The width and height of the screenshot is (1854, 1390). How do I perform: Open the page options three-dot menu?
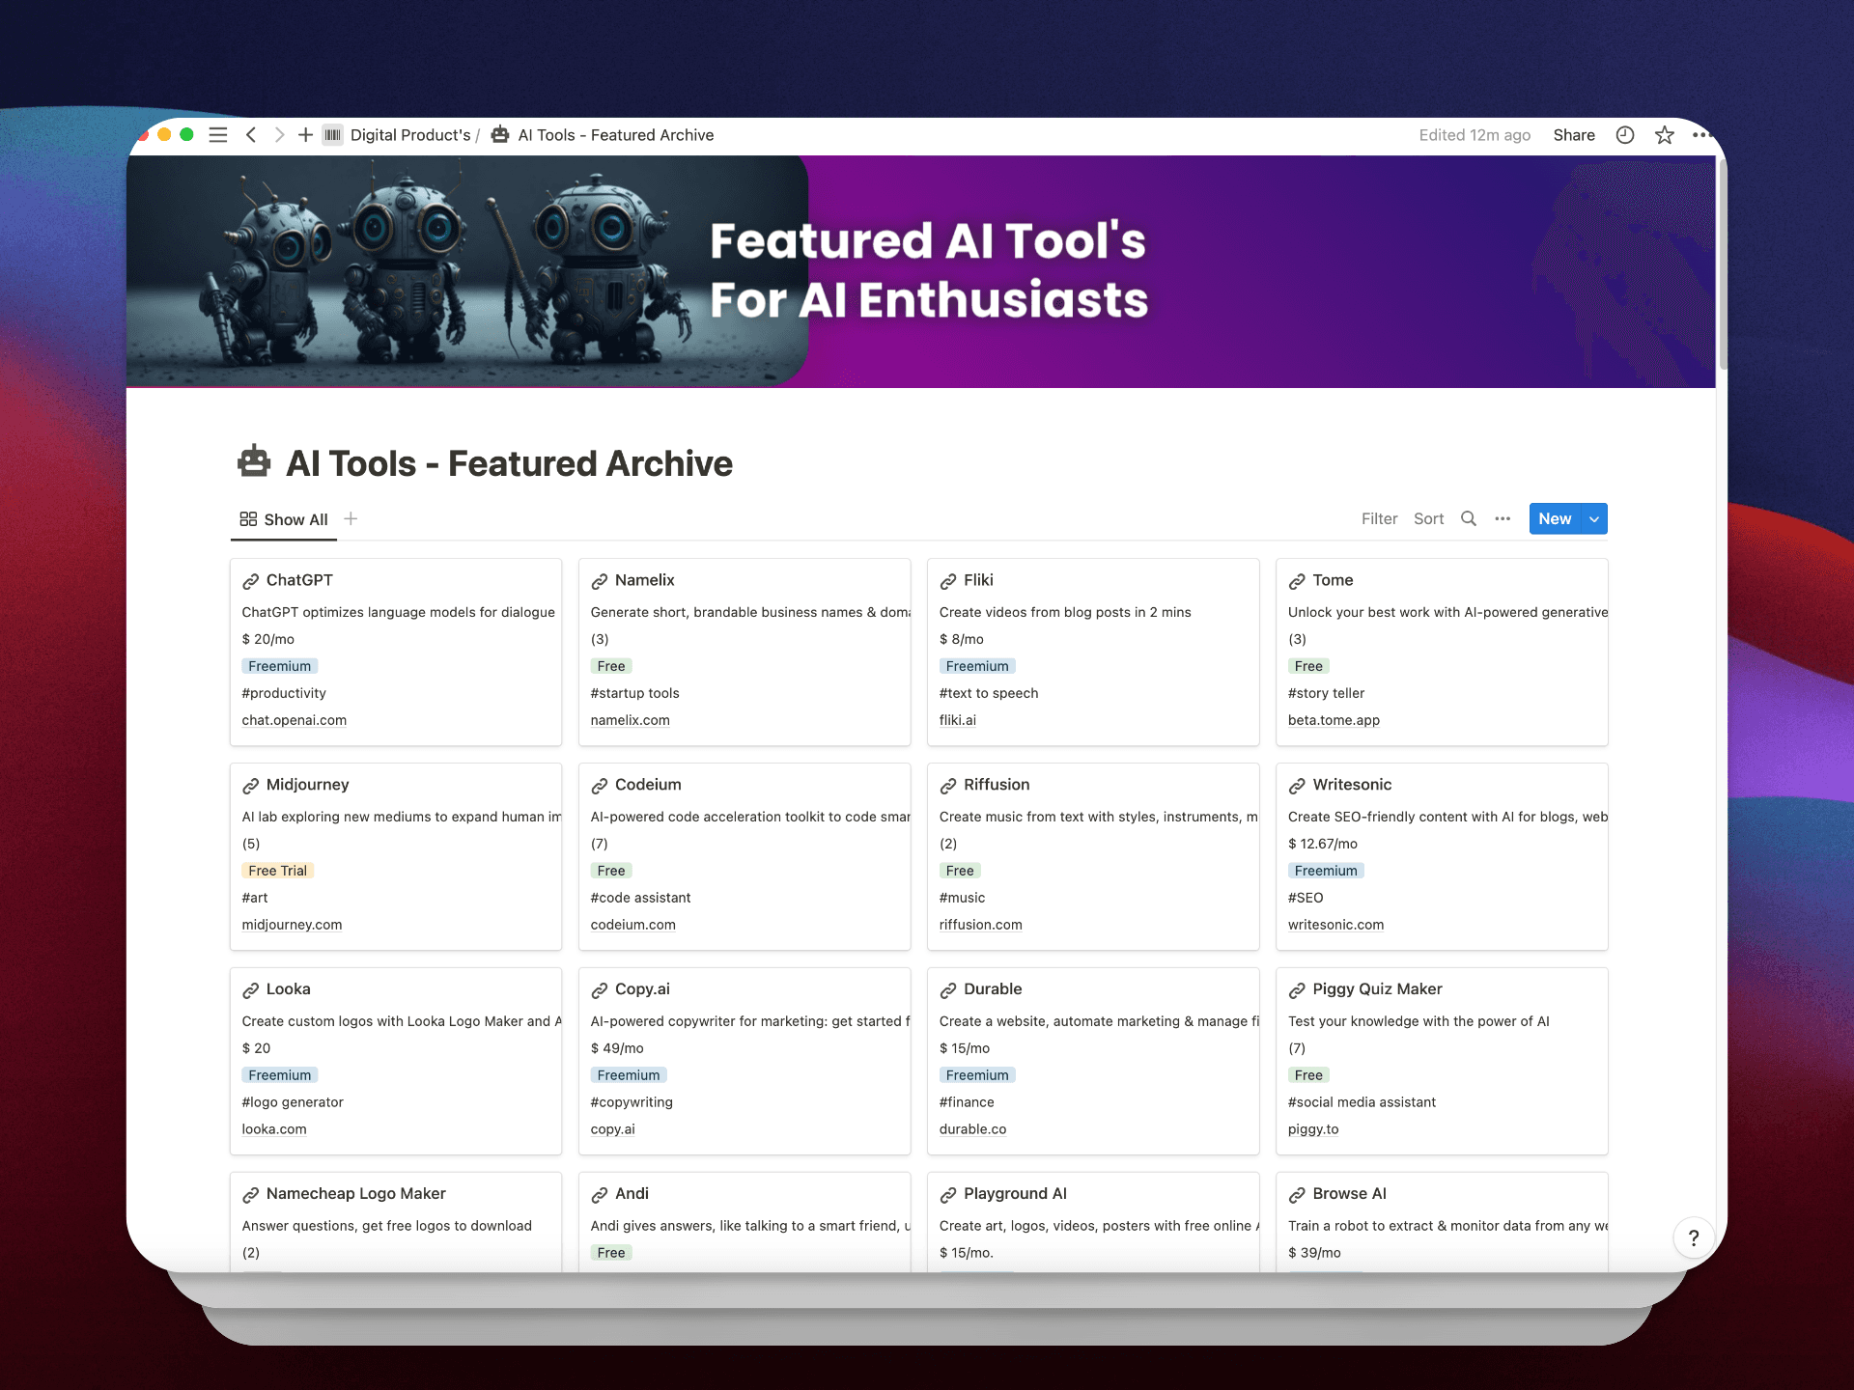(x=1701, y=135)
